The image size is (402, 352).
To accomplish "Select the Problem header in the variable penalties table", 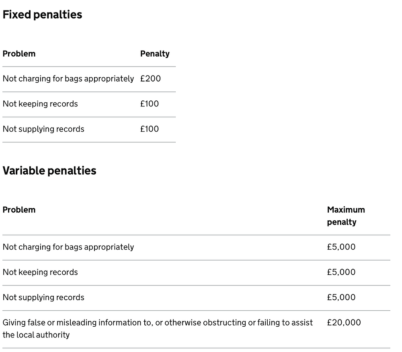I will point(19,210).
